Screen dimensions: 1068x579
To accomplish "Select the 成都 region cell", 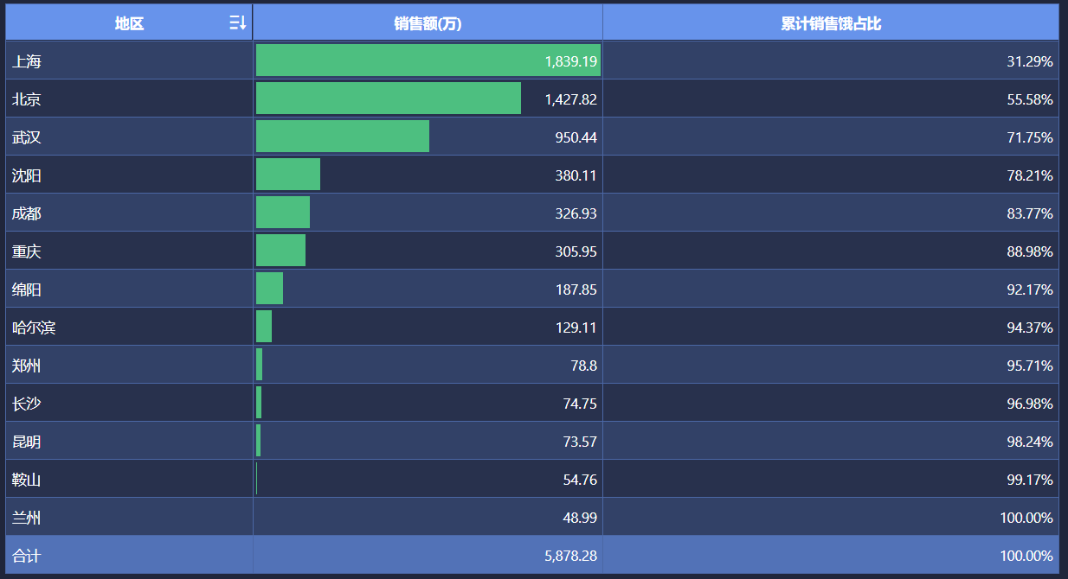I will click(27, 213).
